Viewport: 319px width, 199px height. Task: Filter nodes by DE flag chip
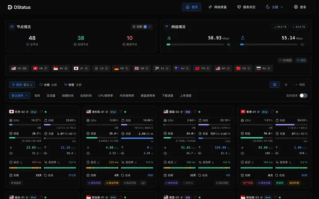click(121, 68)
